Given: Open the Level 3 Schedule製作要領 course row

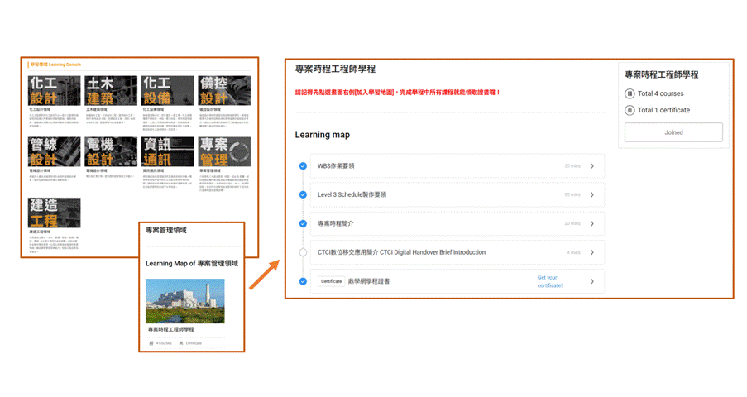Looking at the screenshot, I should click(x=447, y=195).
